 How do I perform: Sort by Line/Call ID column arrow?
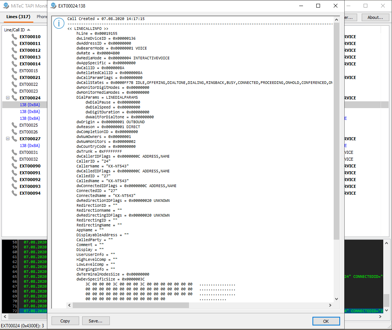28,30
